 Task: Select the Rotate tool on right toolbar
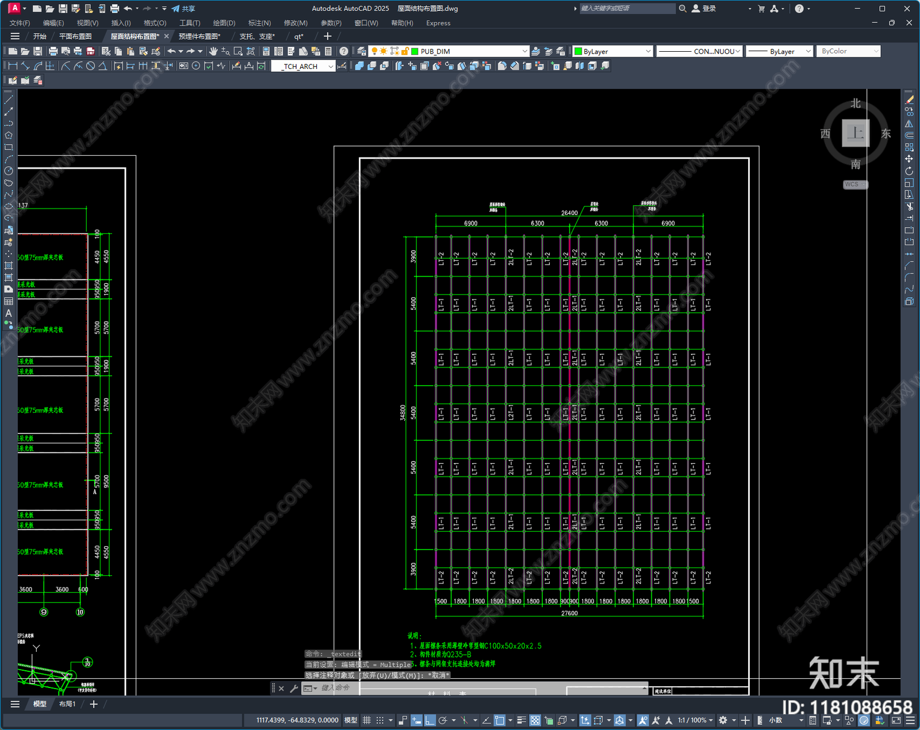909,171
